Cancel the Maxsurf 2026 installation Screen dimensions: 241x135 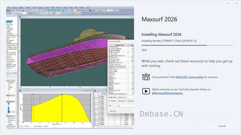pos(222,126)
